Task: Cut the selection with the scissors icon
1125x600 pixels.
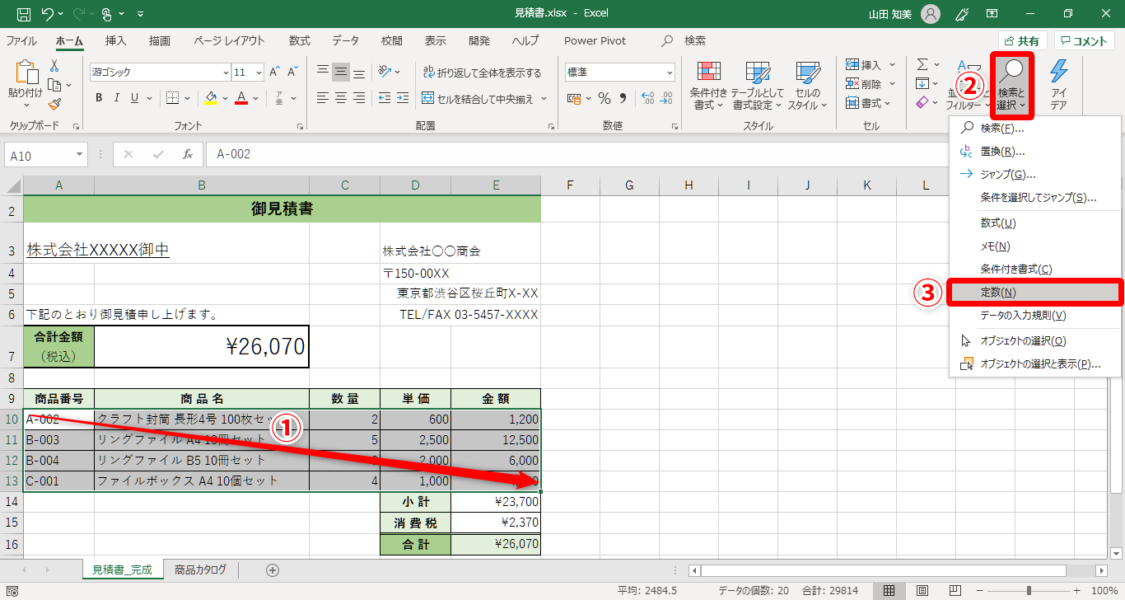Action: [x=55, y=65]
